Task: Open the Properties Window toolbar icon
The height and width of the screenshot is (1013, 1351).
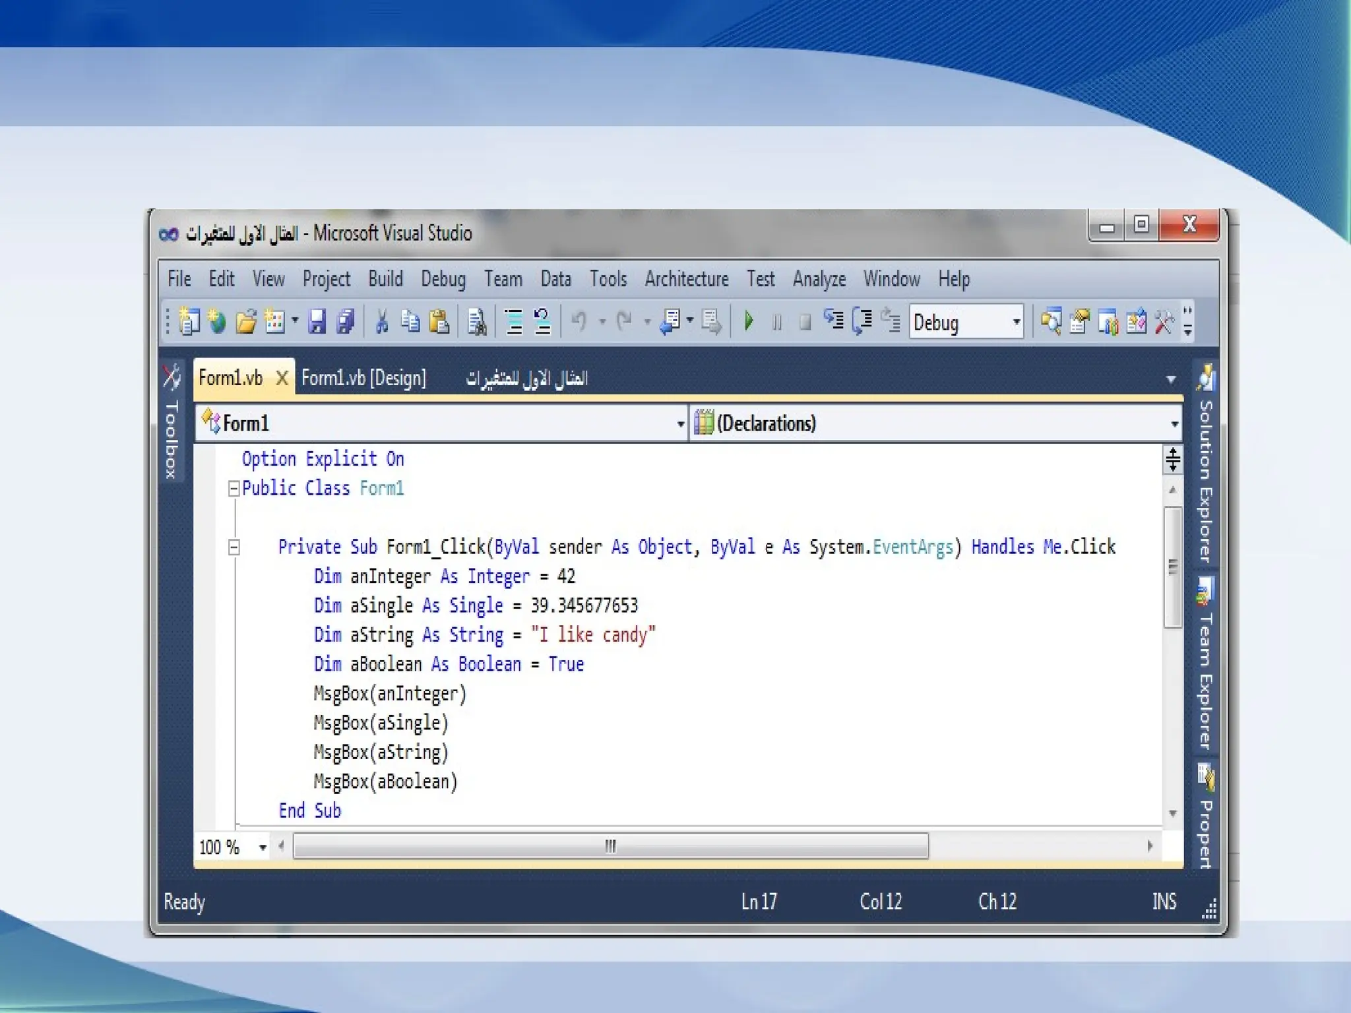Action: 1079,322
